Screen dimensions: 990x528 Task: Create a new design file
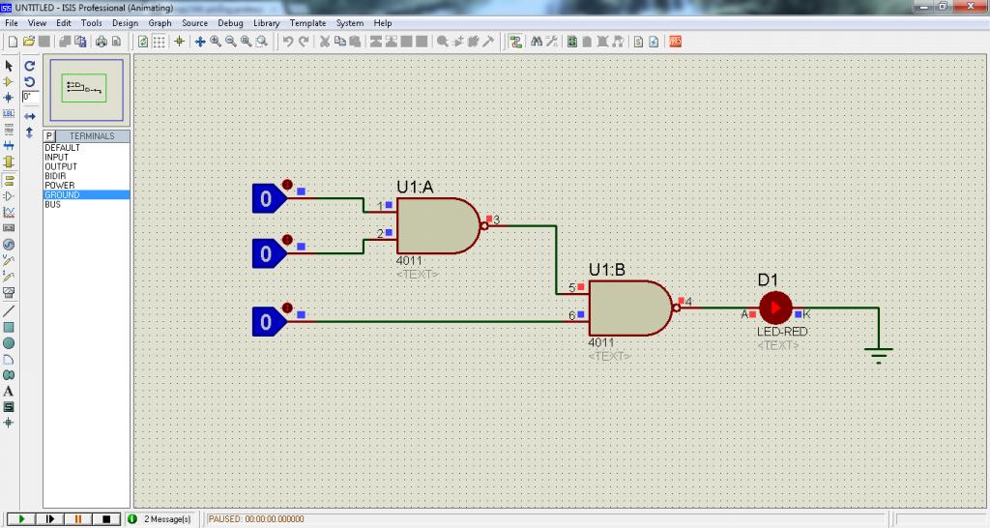click(13, 42)
